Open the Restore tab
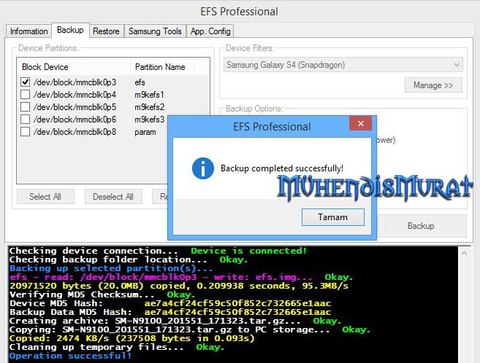 click(106, 31)
